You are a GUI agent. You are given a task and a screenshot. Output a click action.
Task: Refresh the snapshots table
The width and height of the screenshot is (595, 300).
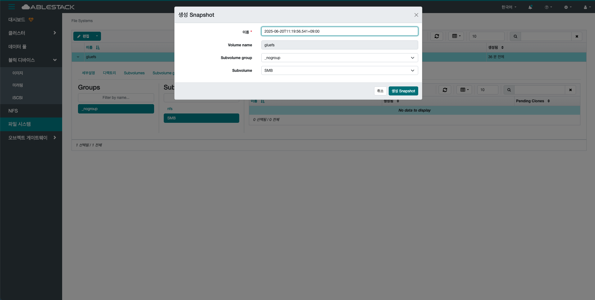(445, 90)
